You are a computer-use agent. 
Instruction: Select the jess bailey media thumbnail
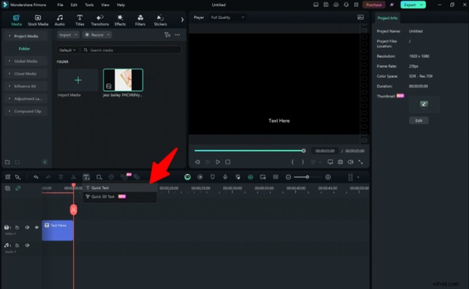(x=123, y=80)
